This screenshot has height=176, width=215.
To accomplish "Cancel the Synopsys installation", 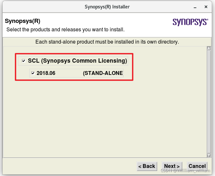I will [197, 166].
